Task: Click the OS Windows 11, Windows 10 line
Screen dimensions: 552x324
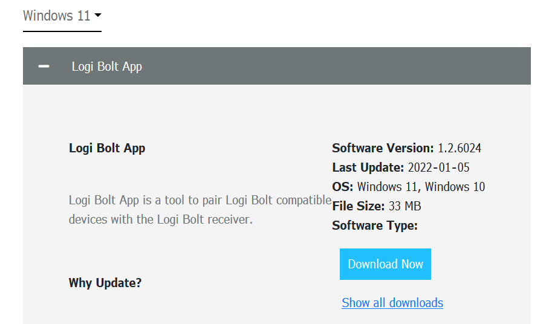Action: tap(408, 187)
